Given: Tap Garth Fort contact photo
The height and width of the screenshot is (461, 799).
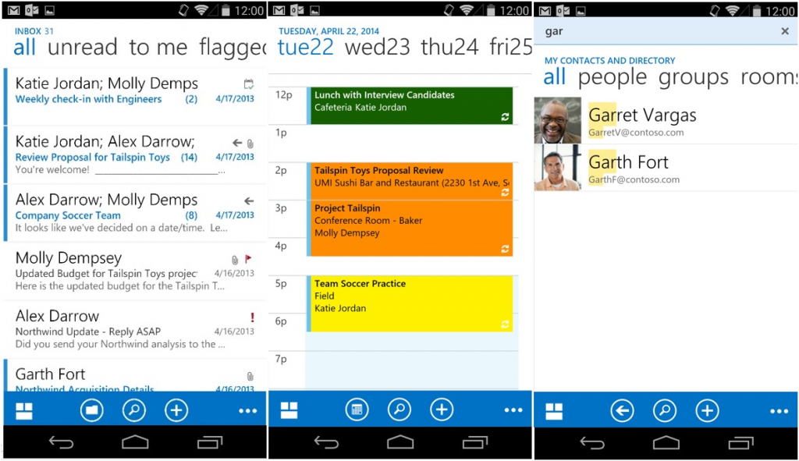Looking at the screenshot, I should (x=557, y=168).
